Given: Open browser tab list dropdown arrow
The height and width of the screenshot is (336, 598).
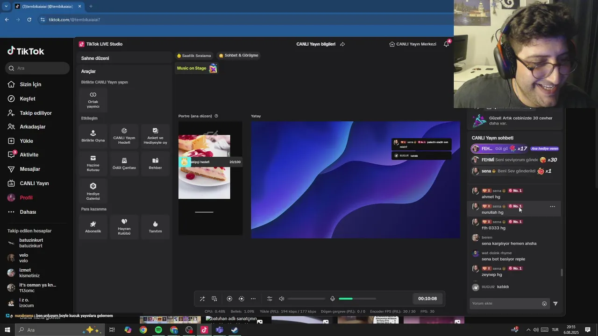Looking at the screenshot, I should click(x=6, y=7).
